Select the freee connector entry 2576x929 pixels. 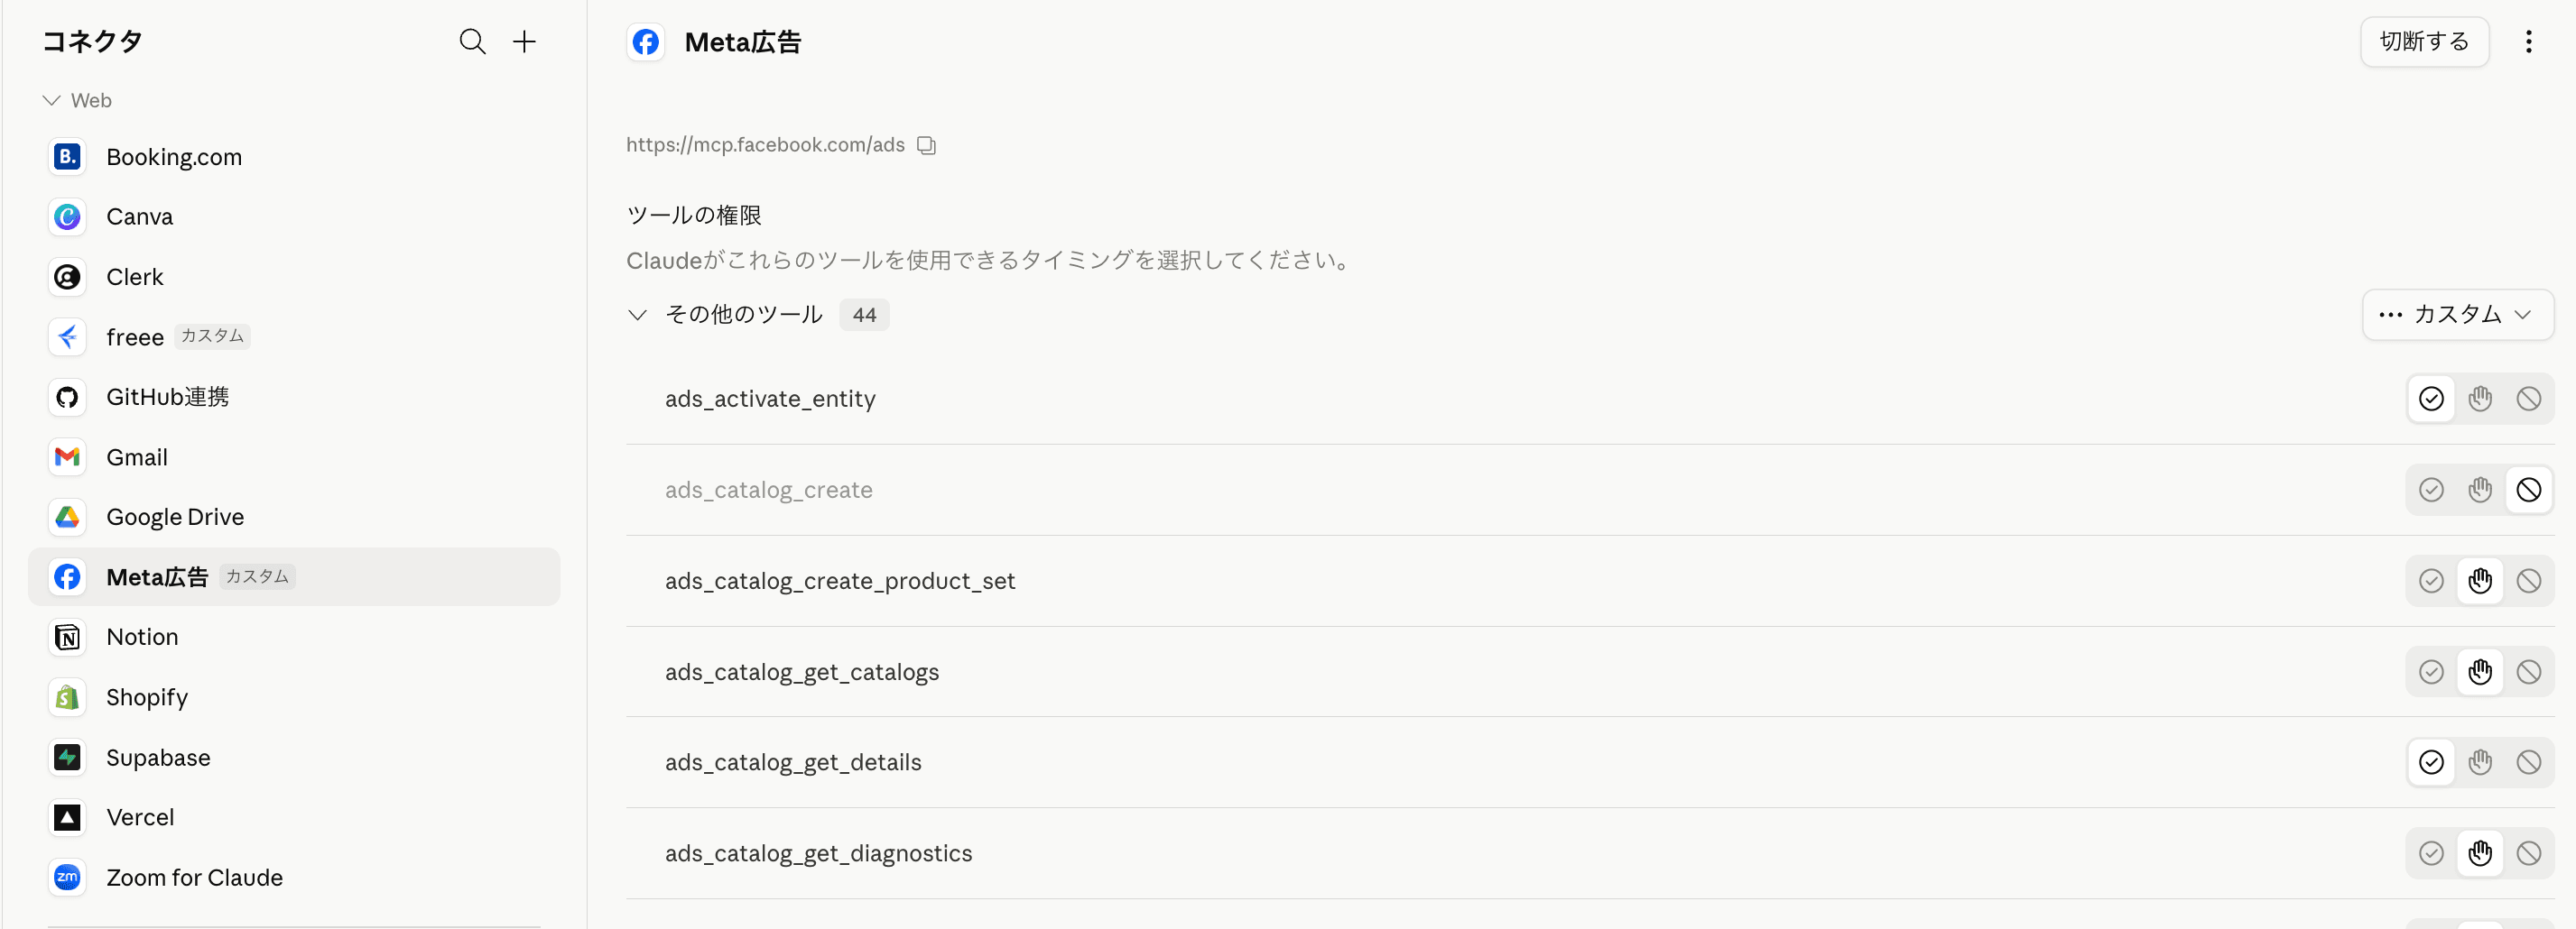pyautogui.click(x=294, y=336)
